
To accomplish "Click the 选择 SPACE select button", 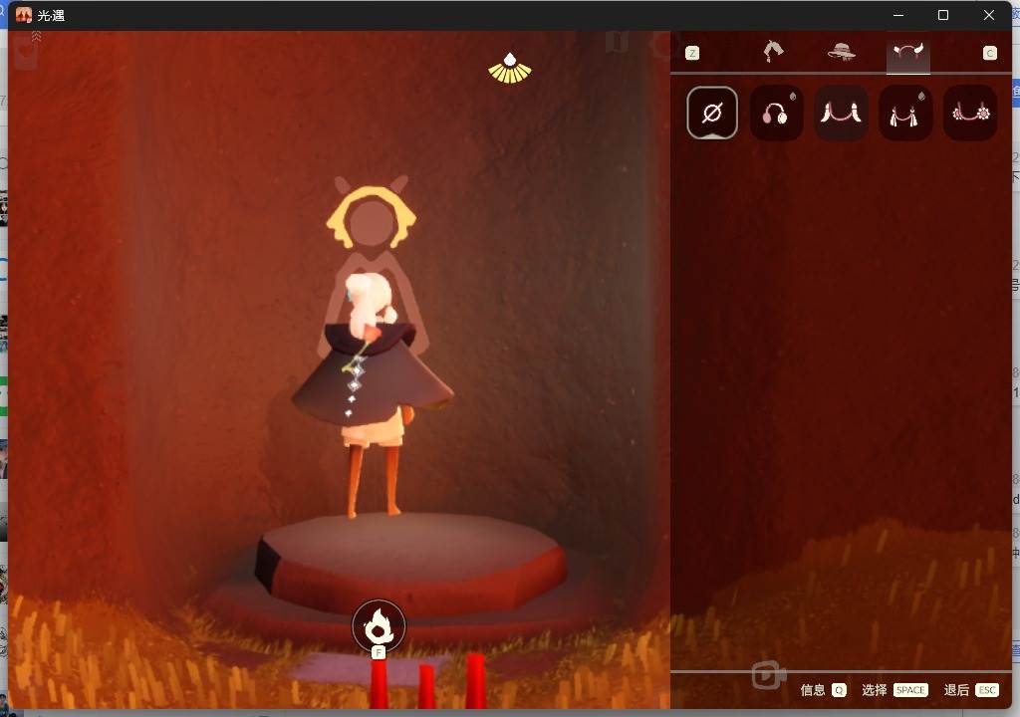I will click(x=894, y=690).
